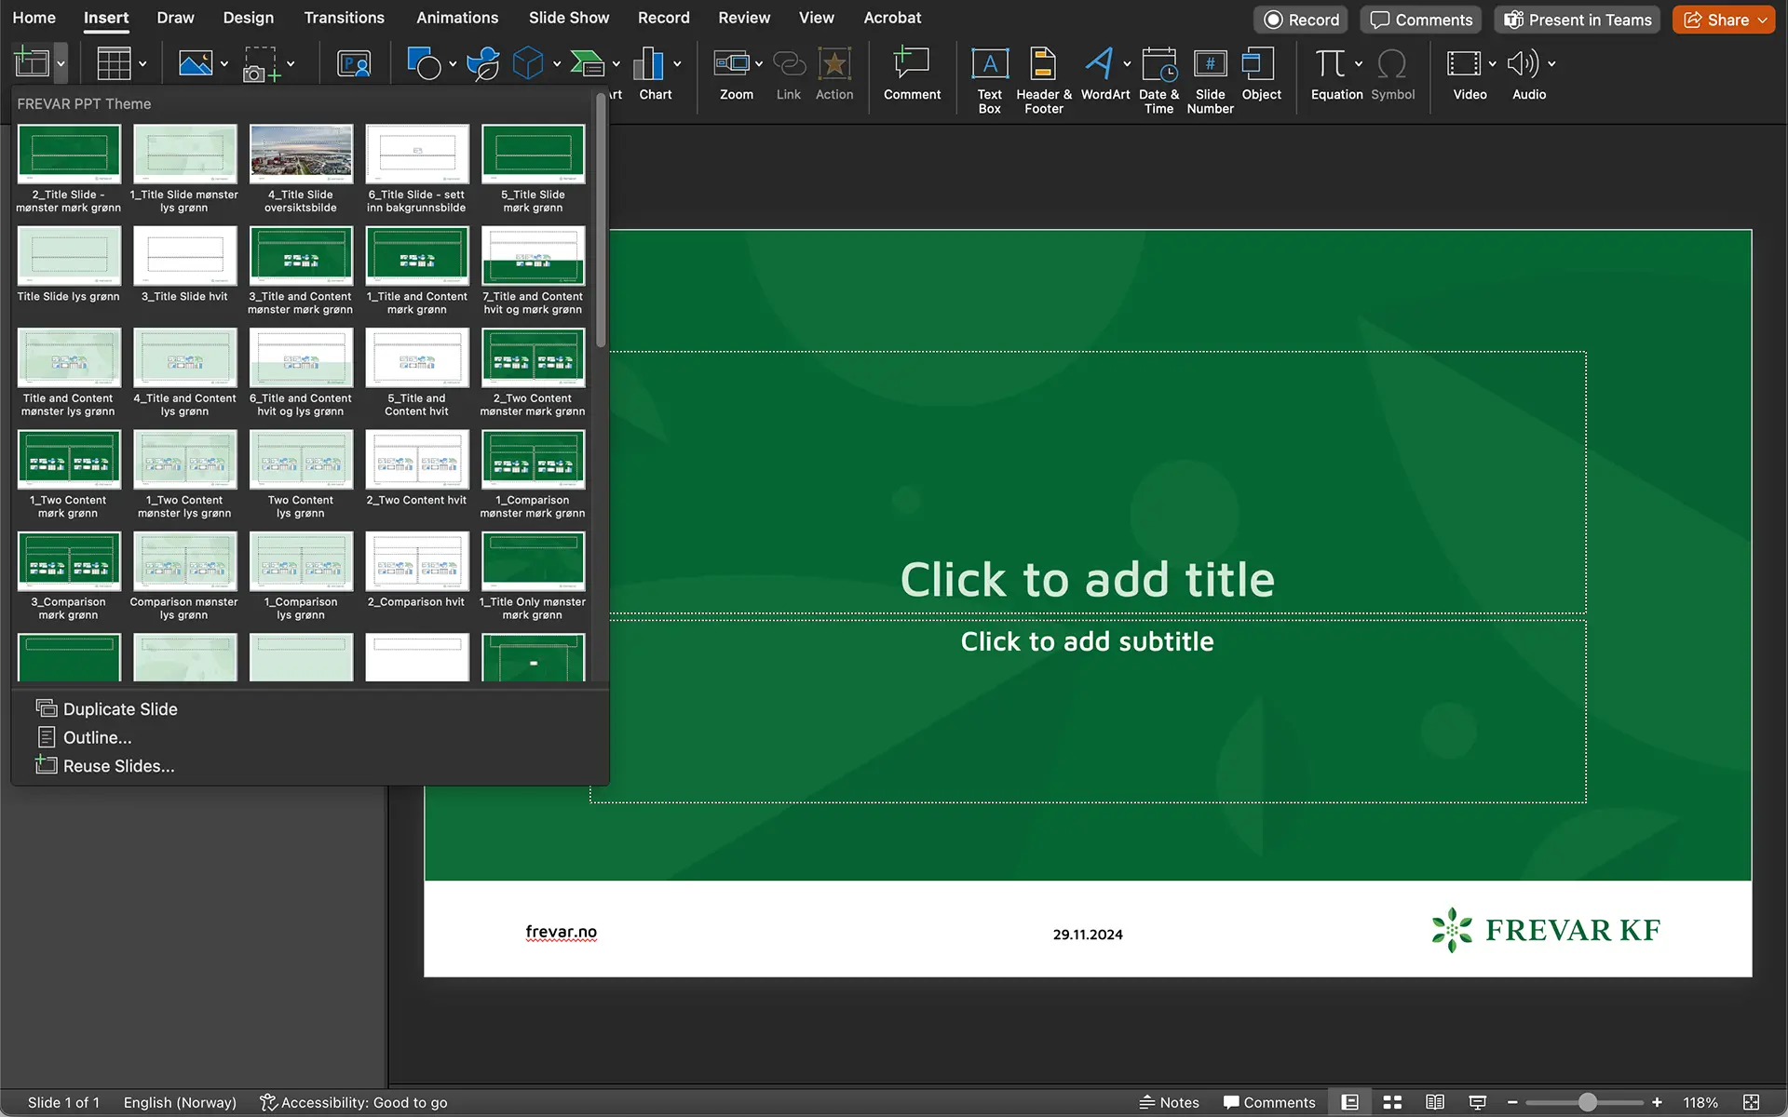The height and width of the screenshot is (1117, 1788).
Task: Click the Present in Teams button
Action: (1577, 20)
